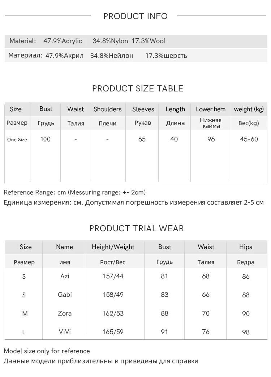
Task: Select the Lower hem column header
Action: (211, 109)
